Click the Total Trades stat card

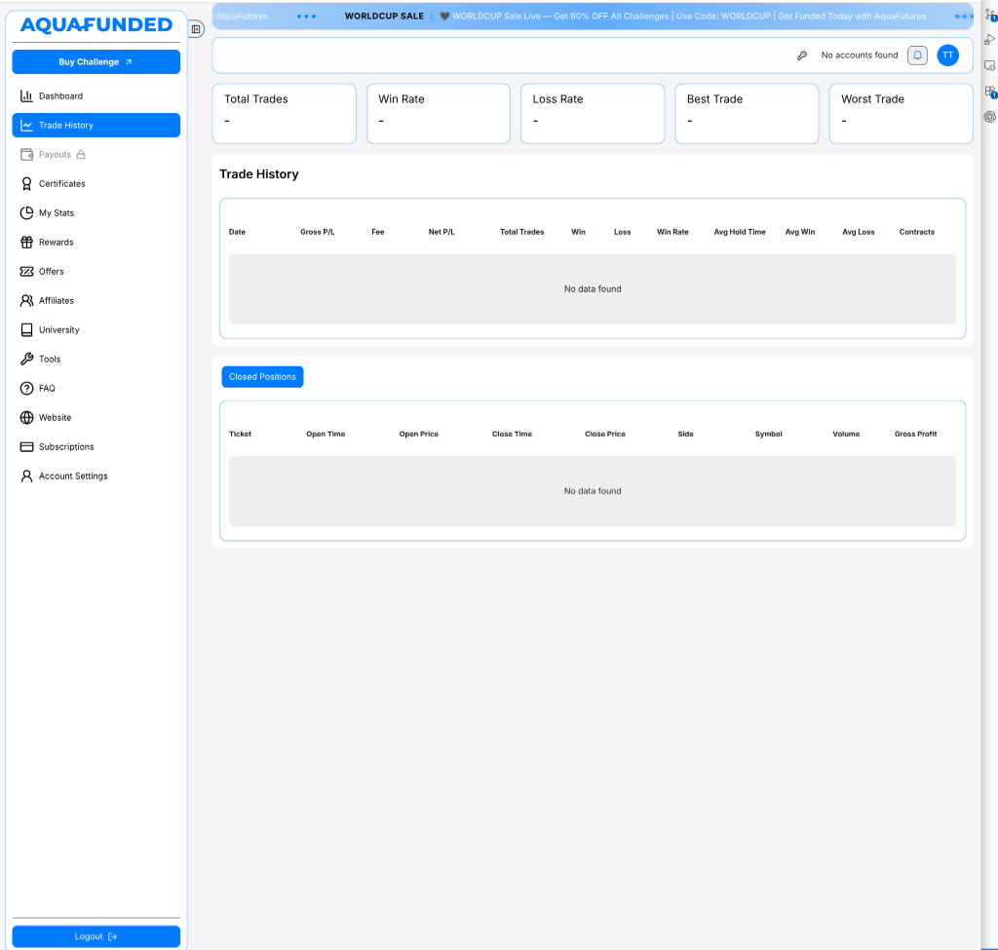coord(284,114)
